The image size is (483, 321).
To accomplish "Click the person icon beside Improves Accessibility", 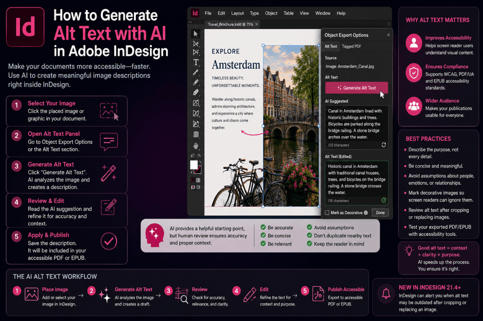I will tap(414, 43).
